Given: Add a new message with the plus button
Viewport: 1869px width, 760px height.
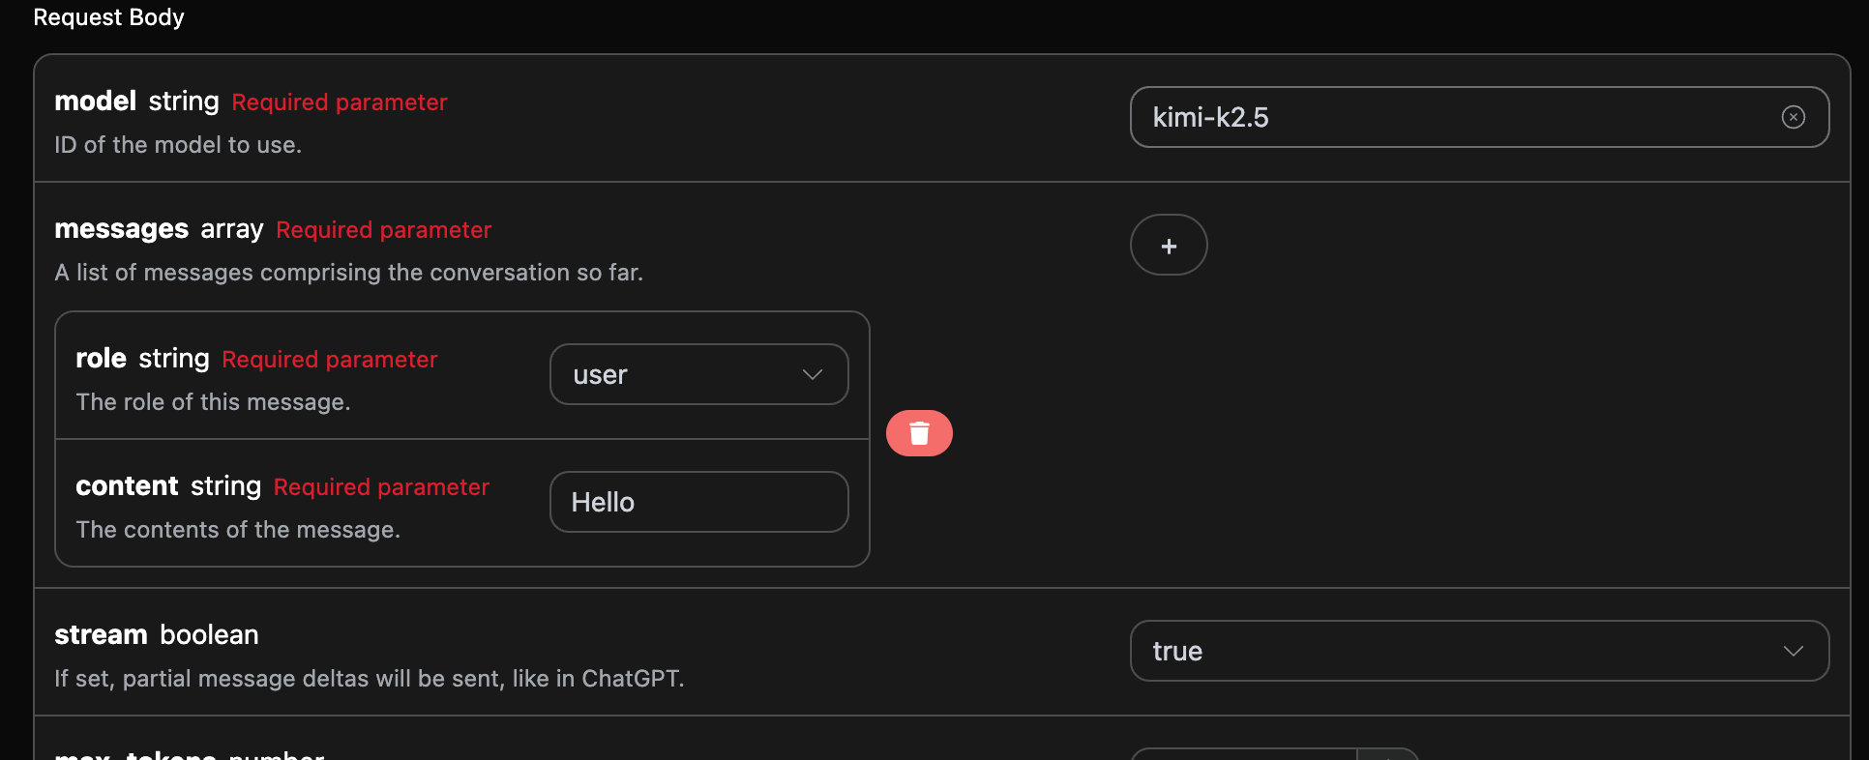Looking at the screenshot, I should (1169, 246).
